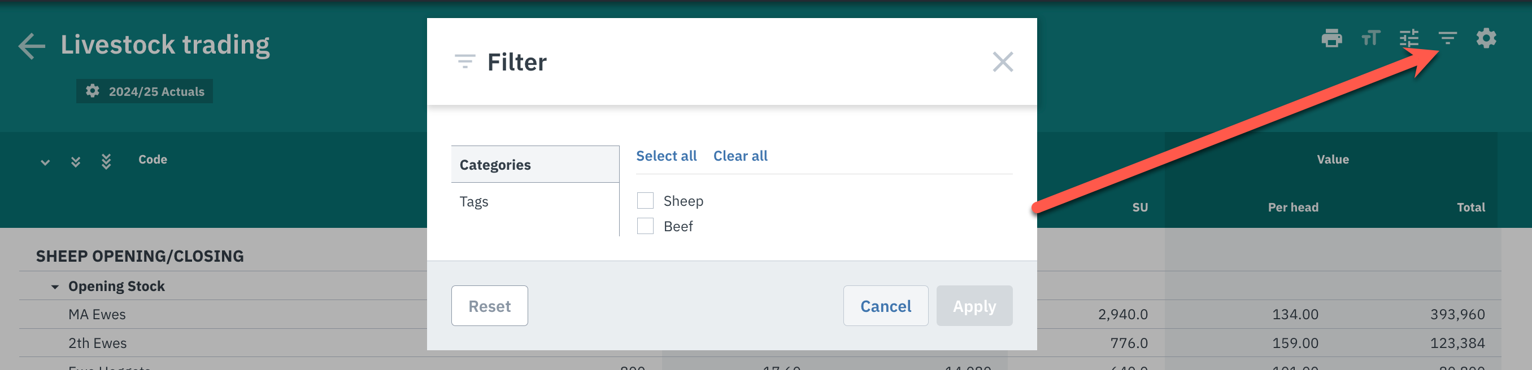The height and width of the screenshot is (370, 1532).
Task: Expand one level with the single chevron
Action: click(45, 162)
